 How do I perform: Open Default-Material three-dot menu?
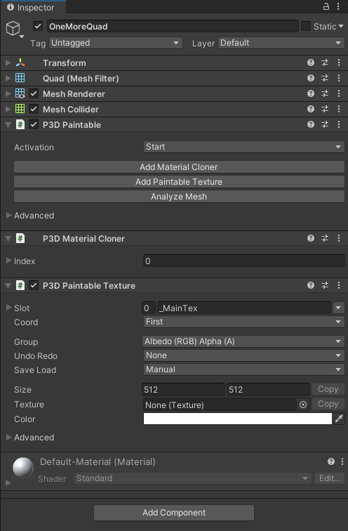(x=342, y=461)
